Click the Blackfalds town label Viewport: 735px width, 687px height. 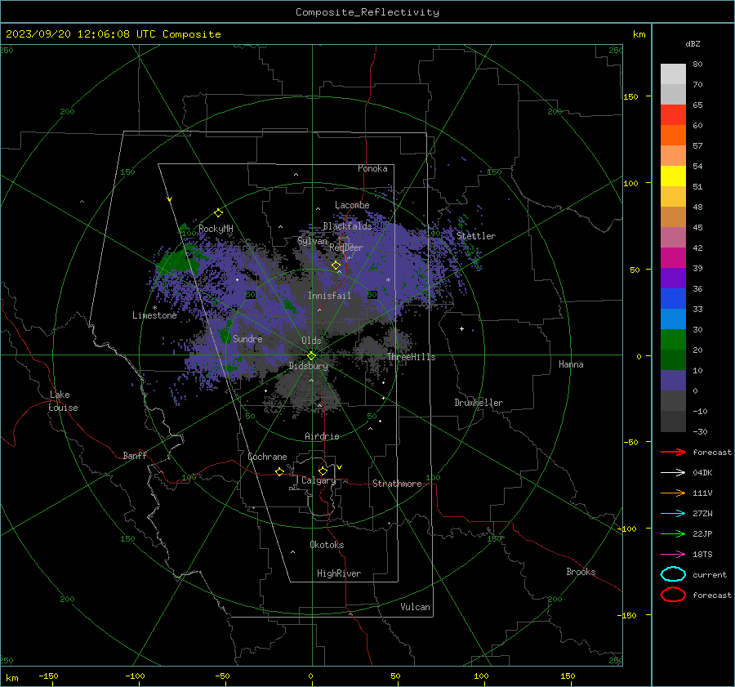[x=347, y=226]
